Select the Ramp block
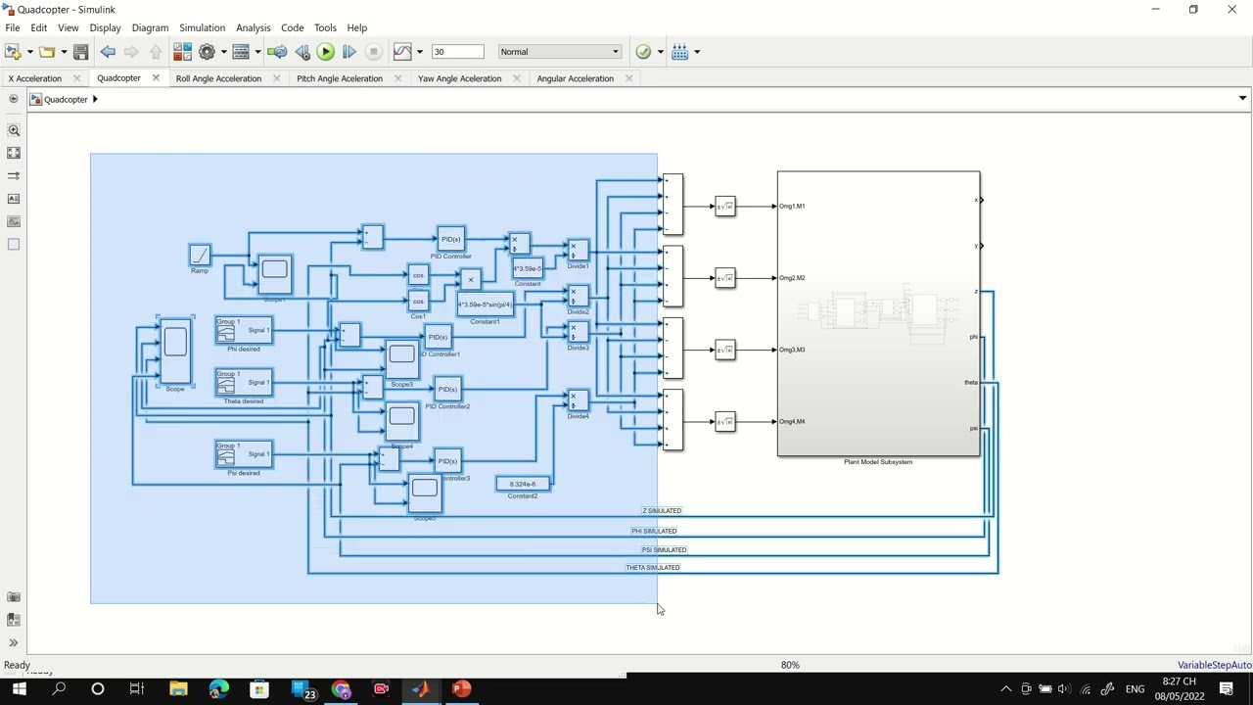The image size is (1253, 705). 200,255
